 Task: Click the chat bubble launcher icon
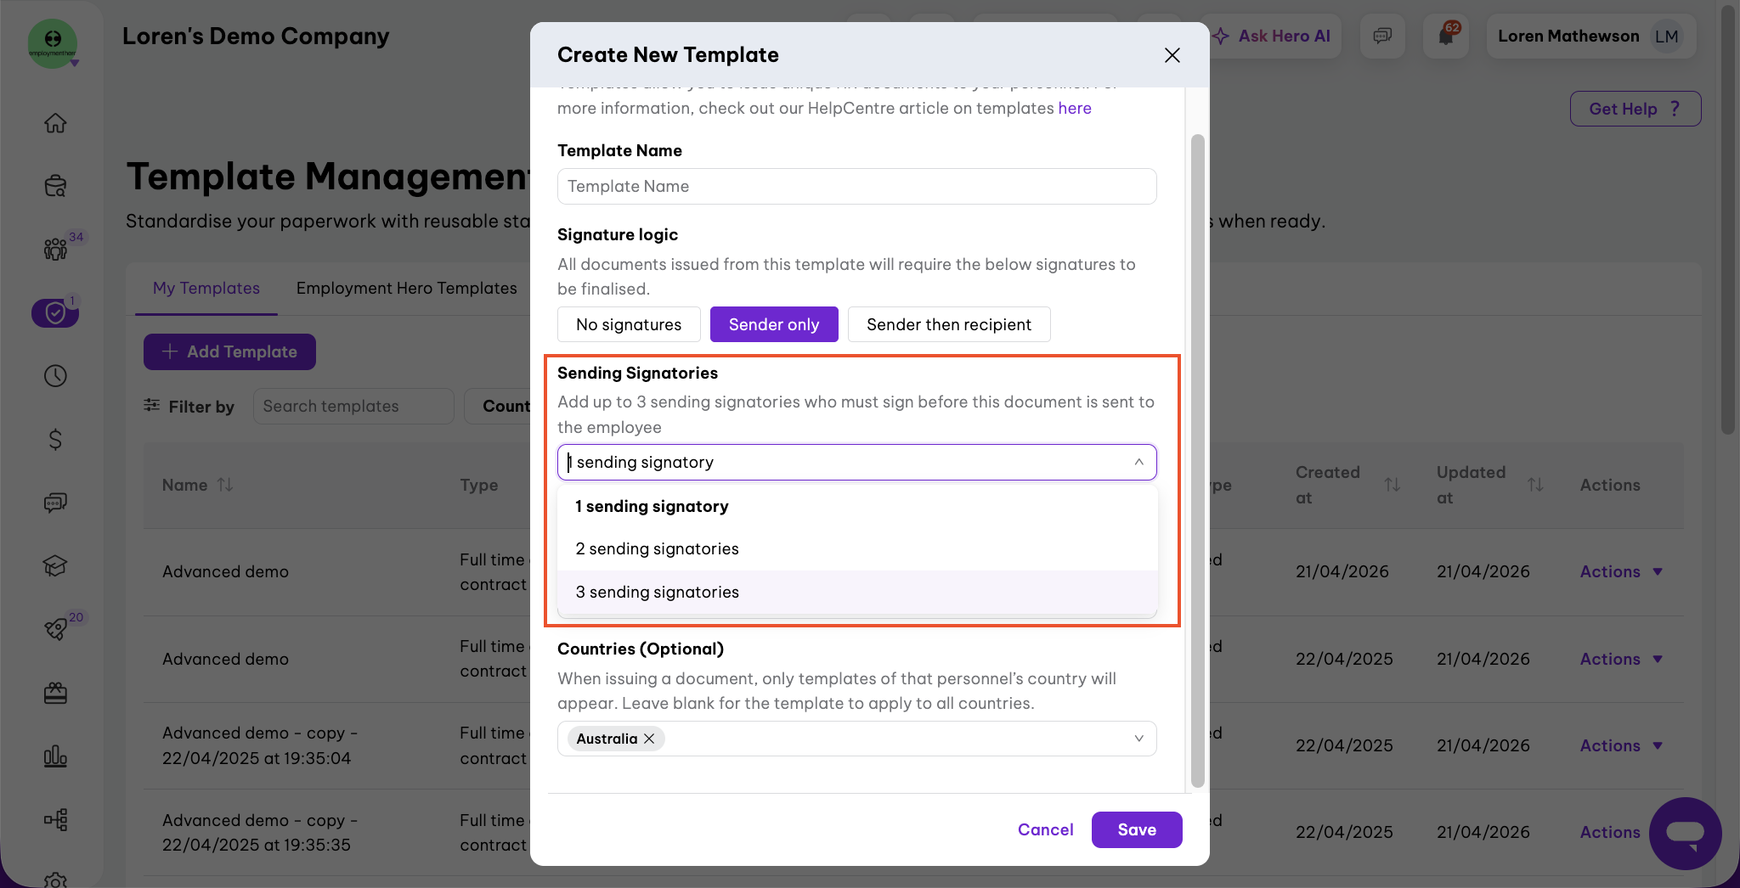tap(1685, 834)
